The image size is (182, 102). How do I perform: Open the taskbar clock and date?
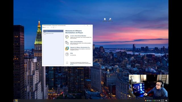162,101
